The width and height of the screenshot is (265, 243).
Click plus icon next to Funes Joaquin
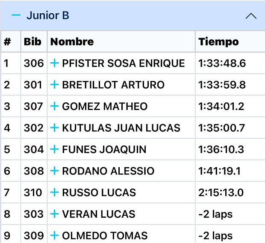[54, 150]
